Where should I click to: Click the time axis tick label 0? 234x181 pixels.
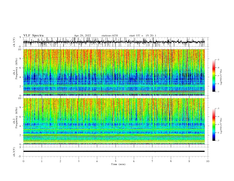pos(23,161)
